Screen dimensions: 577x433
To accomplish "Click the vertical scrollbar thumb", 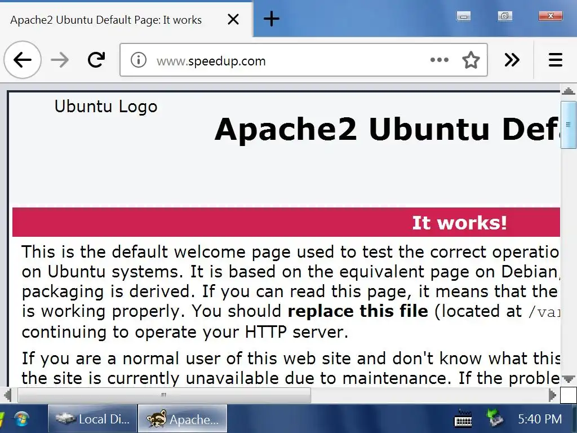I will tap(569, 125).
